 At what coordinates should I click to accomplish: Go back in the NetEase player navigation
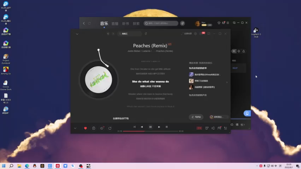pyautogui.click(x=108, y=34)
